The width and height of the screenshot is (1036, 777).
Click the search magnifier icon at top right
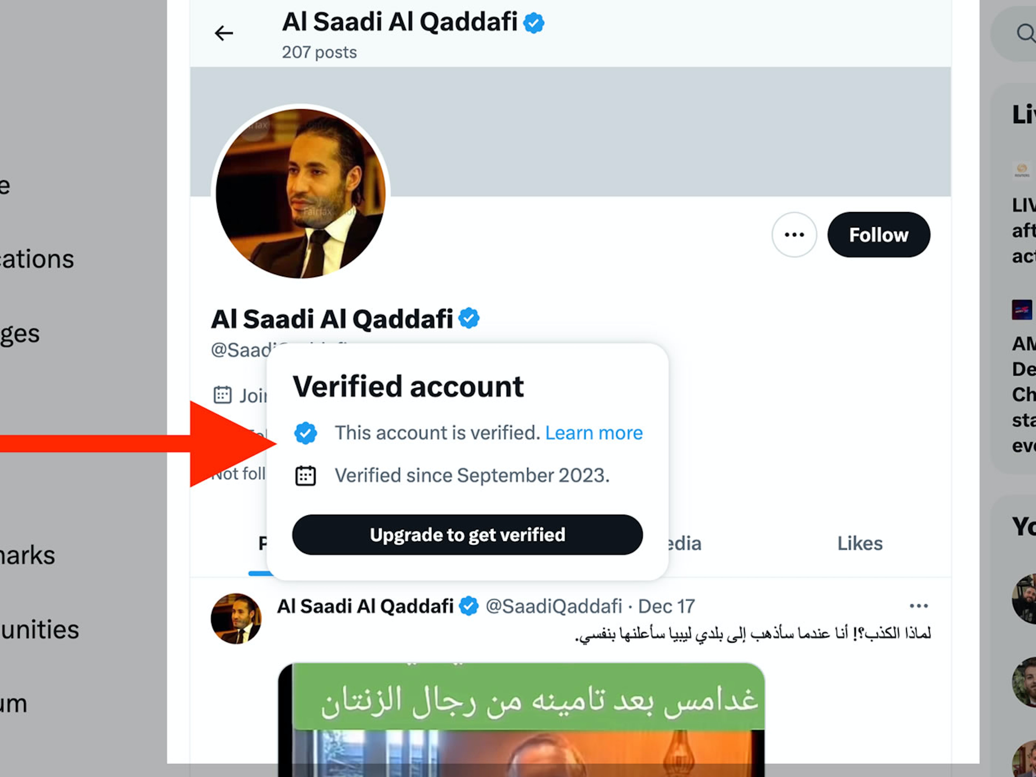(1026, 33)
